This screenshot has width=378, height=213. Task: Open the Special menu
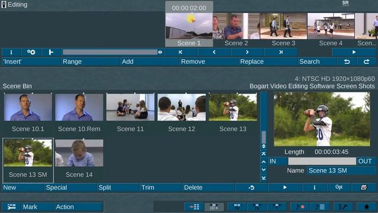pos(71,188)
